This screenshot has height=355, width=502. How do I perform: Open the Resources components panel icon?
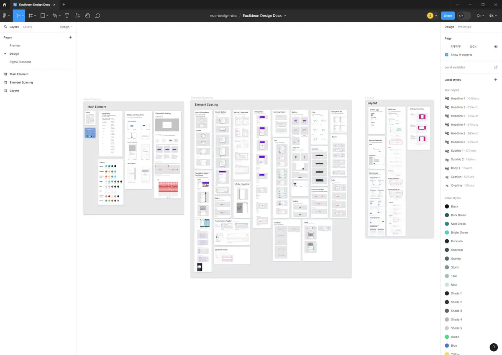77,15
